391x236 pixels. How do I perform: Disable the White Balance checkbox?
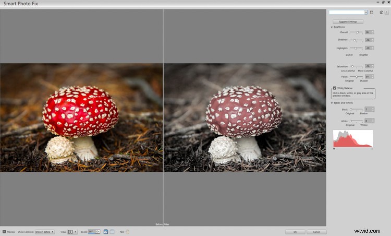[335, 88]
